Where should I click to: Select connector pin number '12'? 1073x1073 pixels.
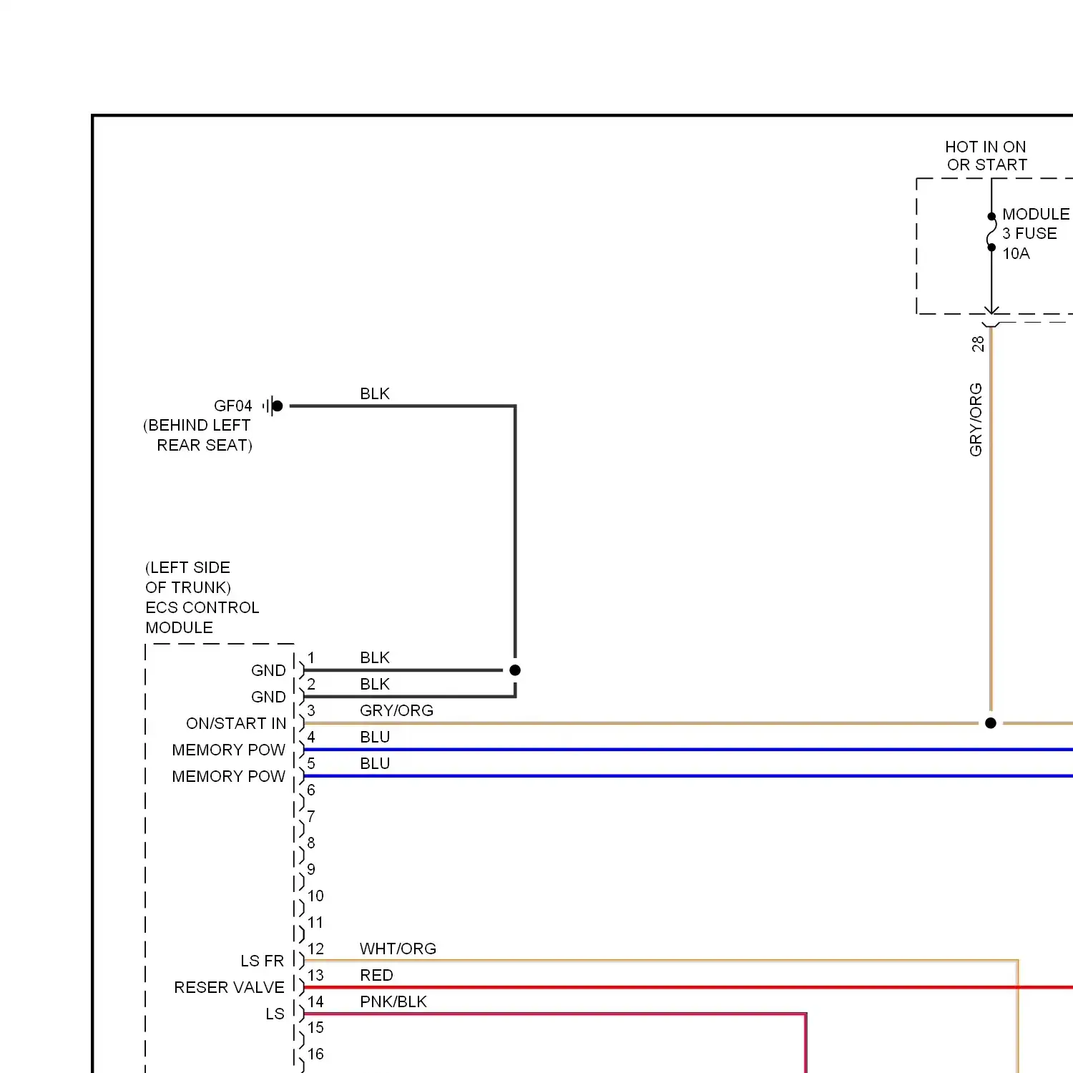[315, 949]
